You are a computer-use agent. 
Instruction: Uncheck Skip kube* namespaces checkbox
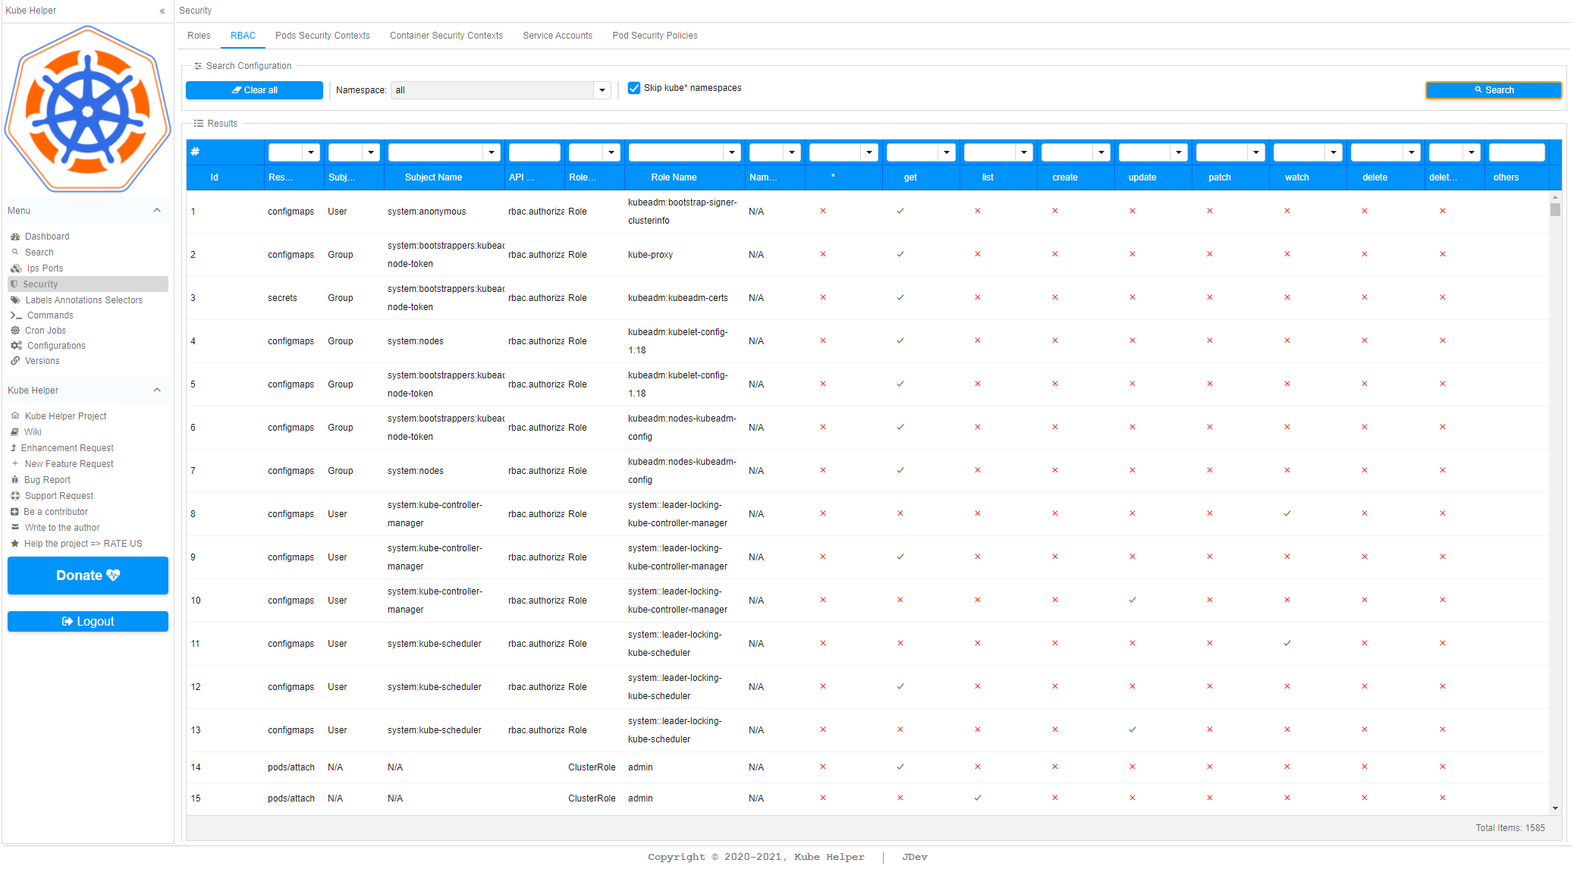[634, 88]
